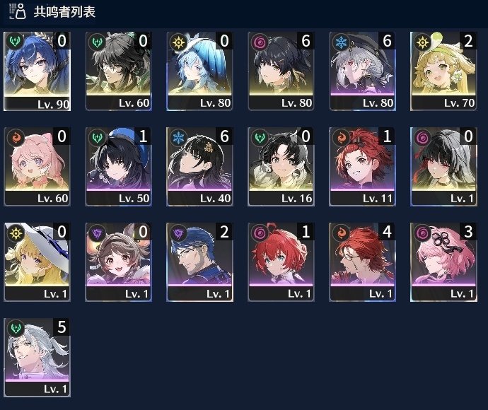Click Glacio snowflake icon on silver-haired Lv. 80 card

pyautogui.click(x=342, y=42)
